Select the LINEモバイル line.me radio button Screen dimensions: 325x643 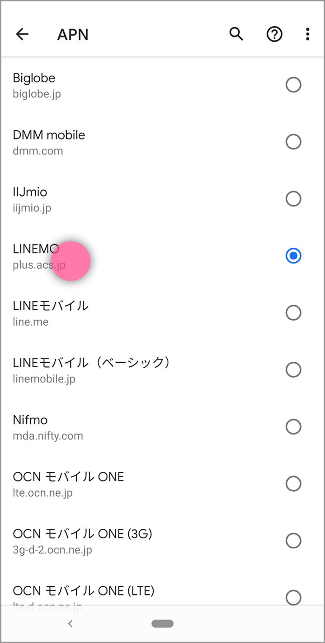click(x=293, y=313)
